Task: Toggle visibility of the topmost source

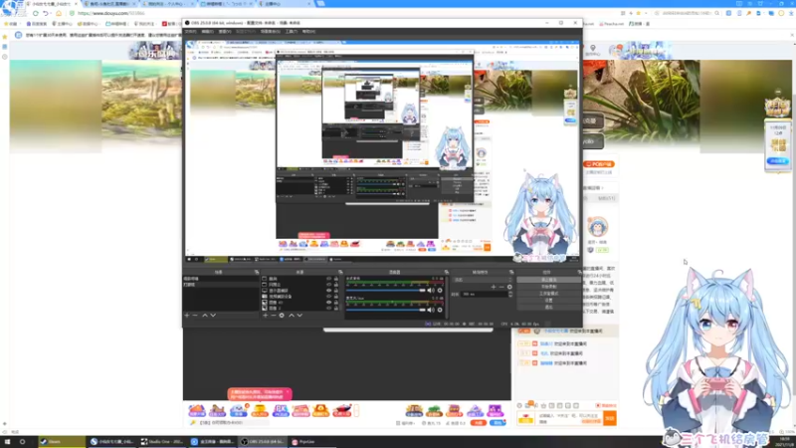Action: (328, 279)
